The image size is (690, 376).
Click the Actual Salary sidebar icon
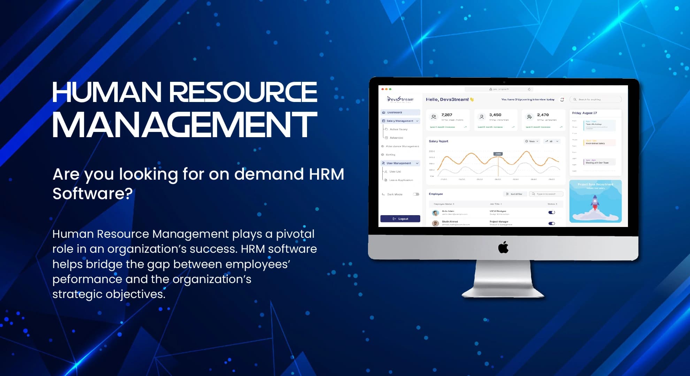point(386,129)
